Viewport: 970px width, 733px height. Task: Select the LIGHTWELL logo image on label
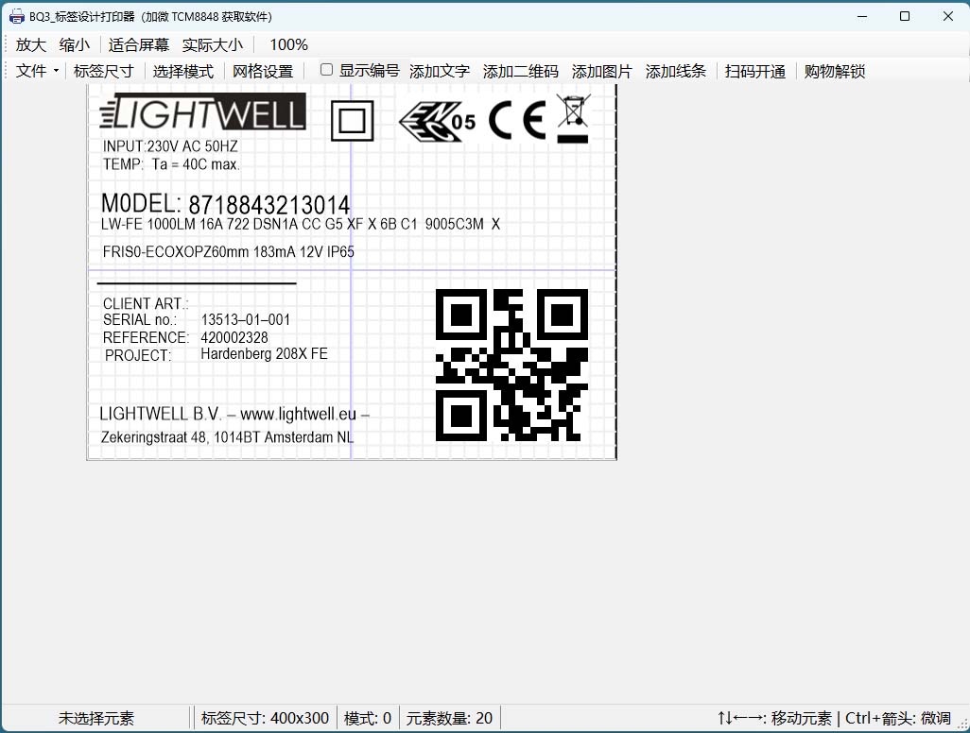point(203,111)
